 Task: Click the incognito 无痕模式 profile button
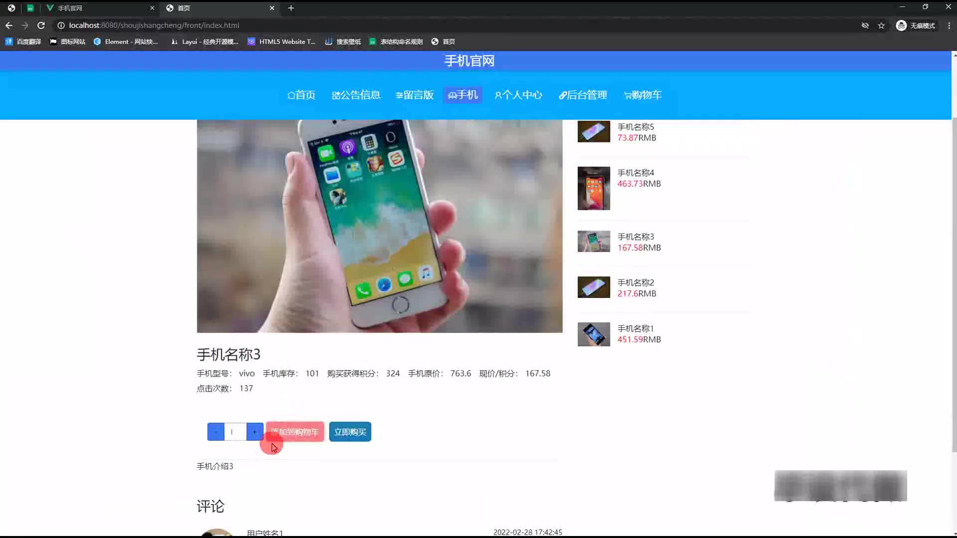click(916, 25)
